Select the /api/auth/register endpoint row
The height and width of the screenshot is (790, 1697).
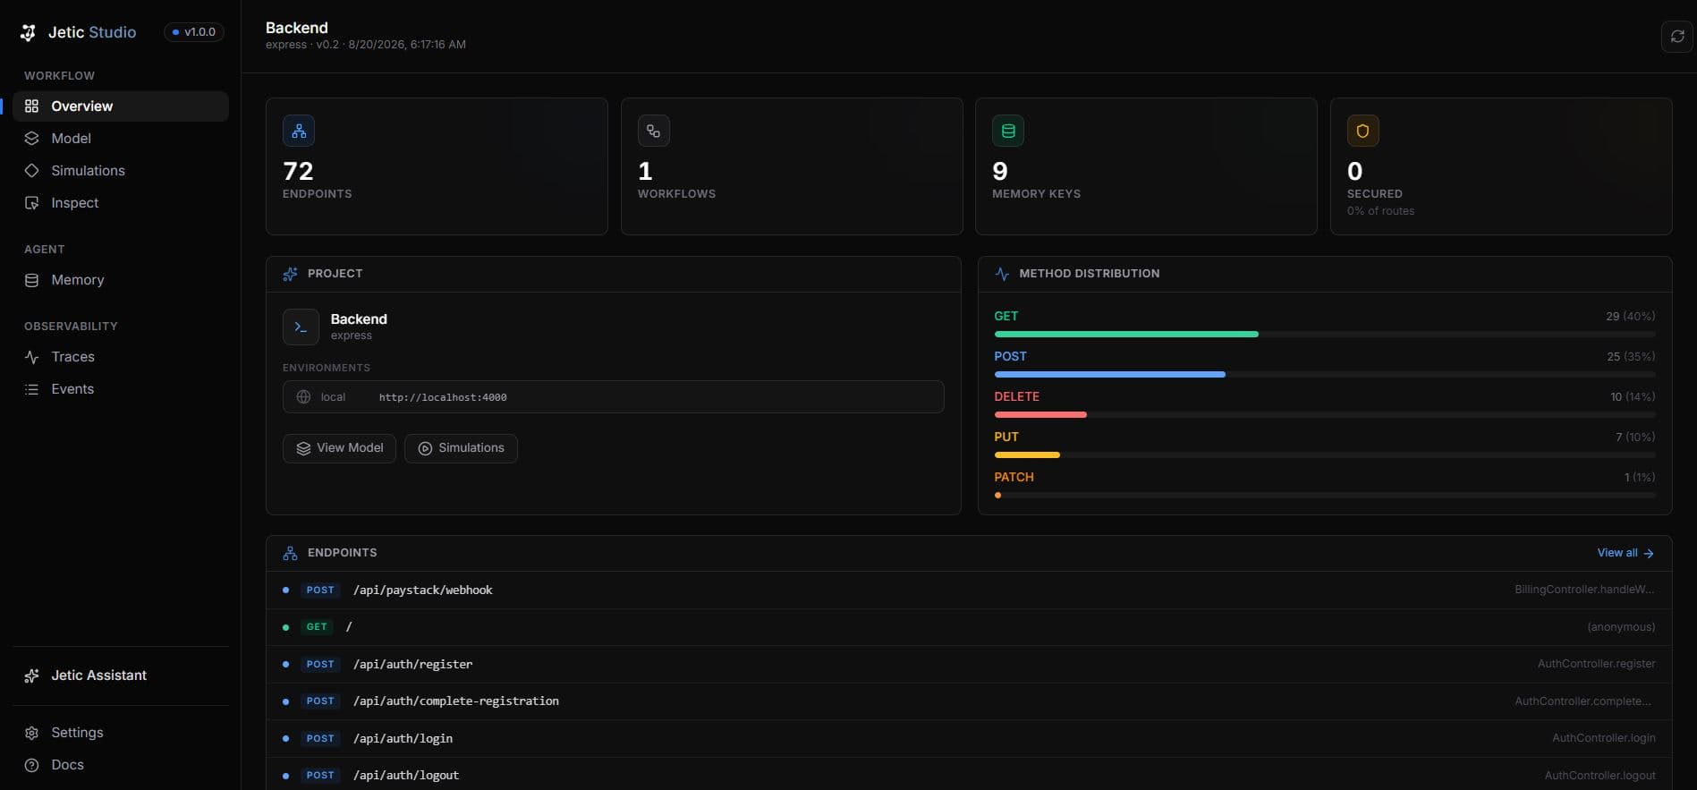[x=969, y=665]
